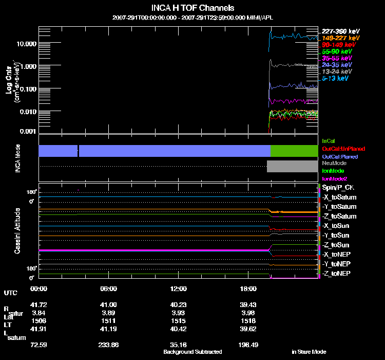Click the green segment of the INCA Mode bar

(294, 150)
